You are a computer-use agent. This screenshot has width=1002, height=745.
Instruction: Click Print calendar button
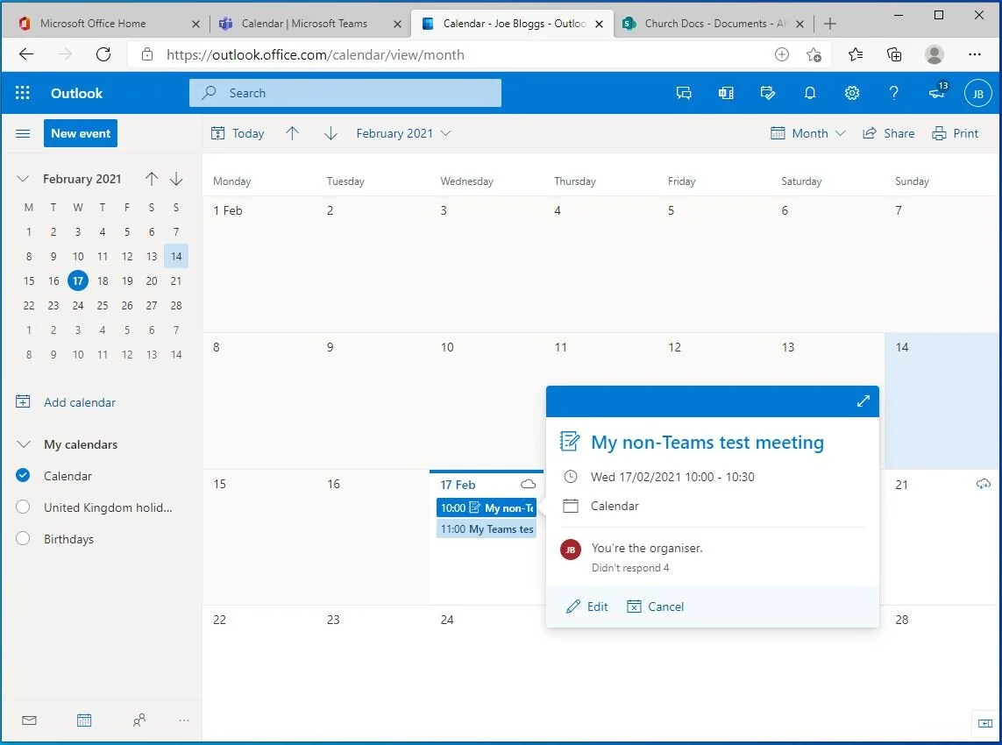pyautogui.click(x=956, y=133)
